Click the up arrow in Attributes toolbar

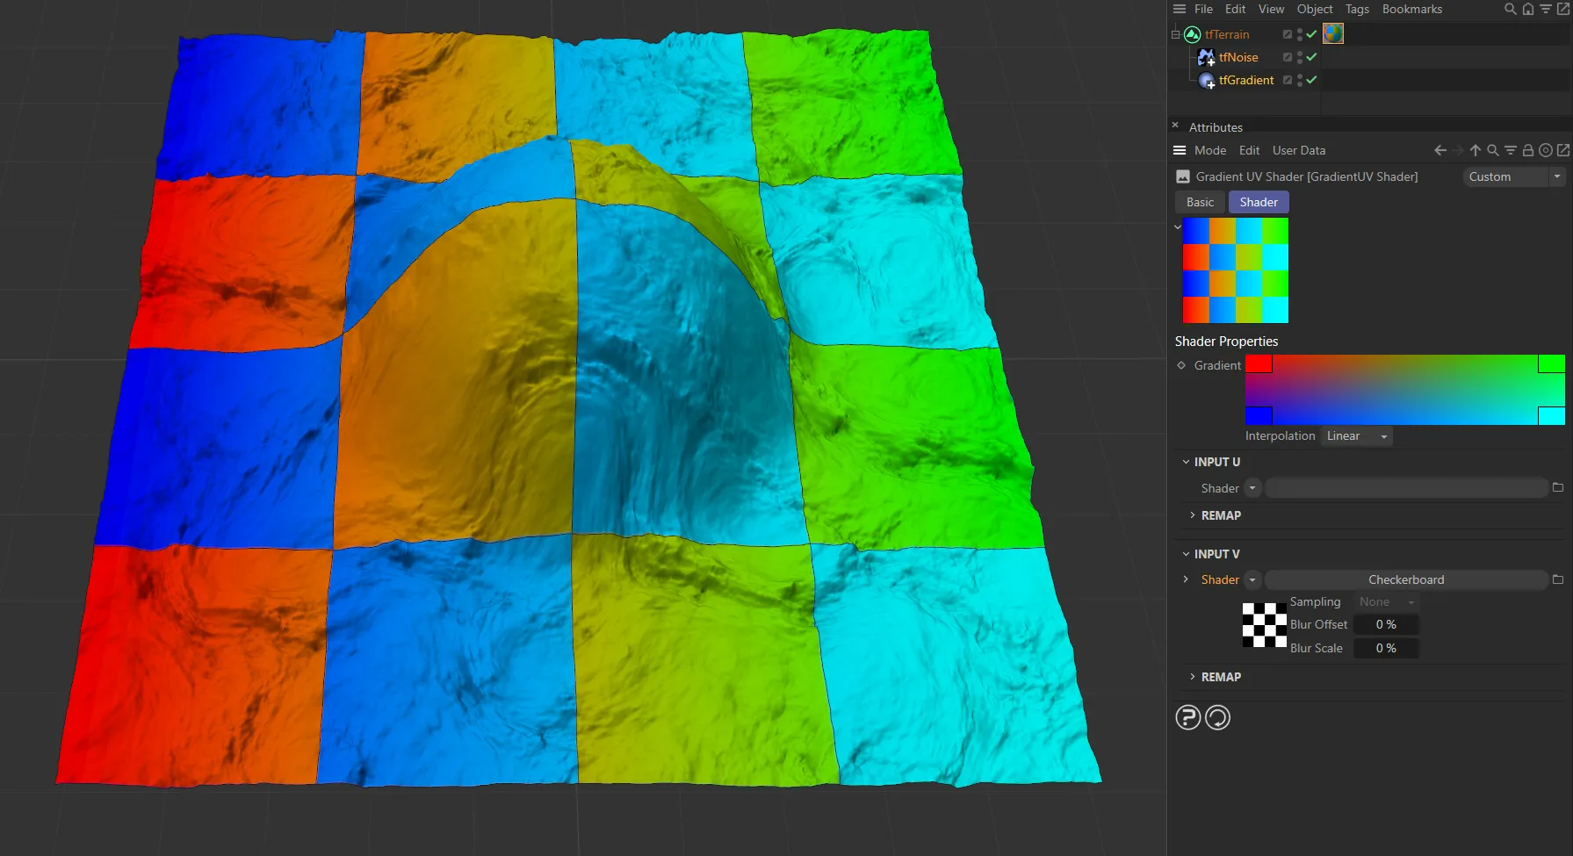pyautogui.click(x=1476, y=151)
